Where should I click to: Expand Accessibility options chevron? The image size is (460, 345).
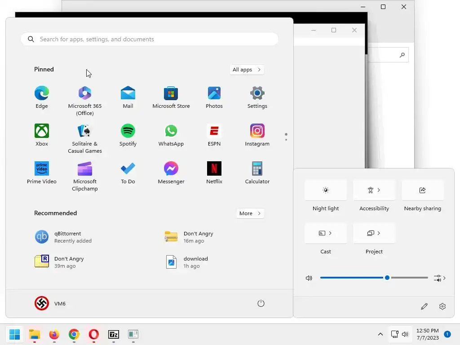click(379, 190)
